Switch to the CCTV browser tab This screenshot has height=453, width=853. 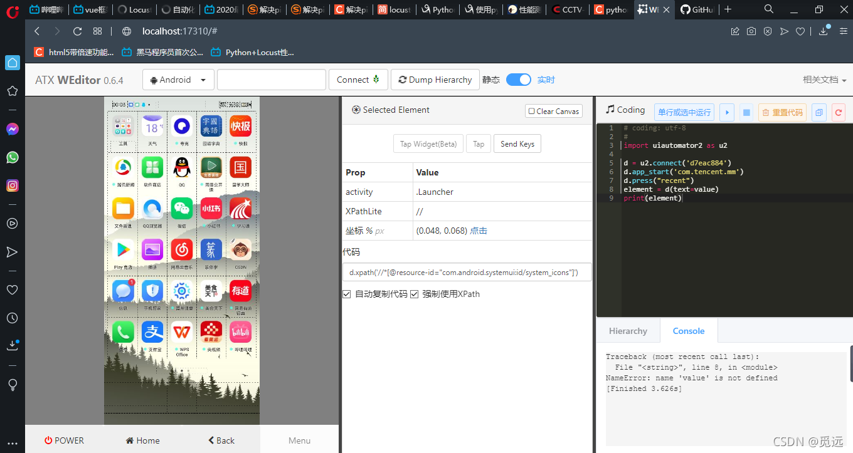click(x=567, y=9)
